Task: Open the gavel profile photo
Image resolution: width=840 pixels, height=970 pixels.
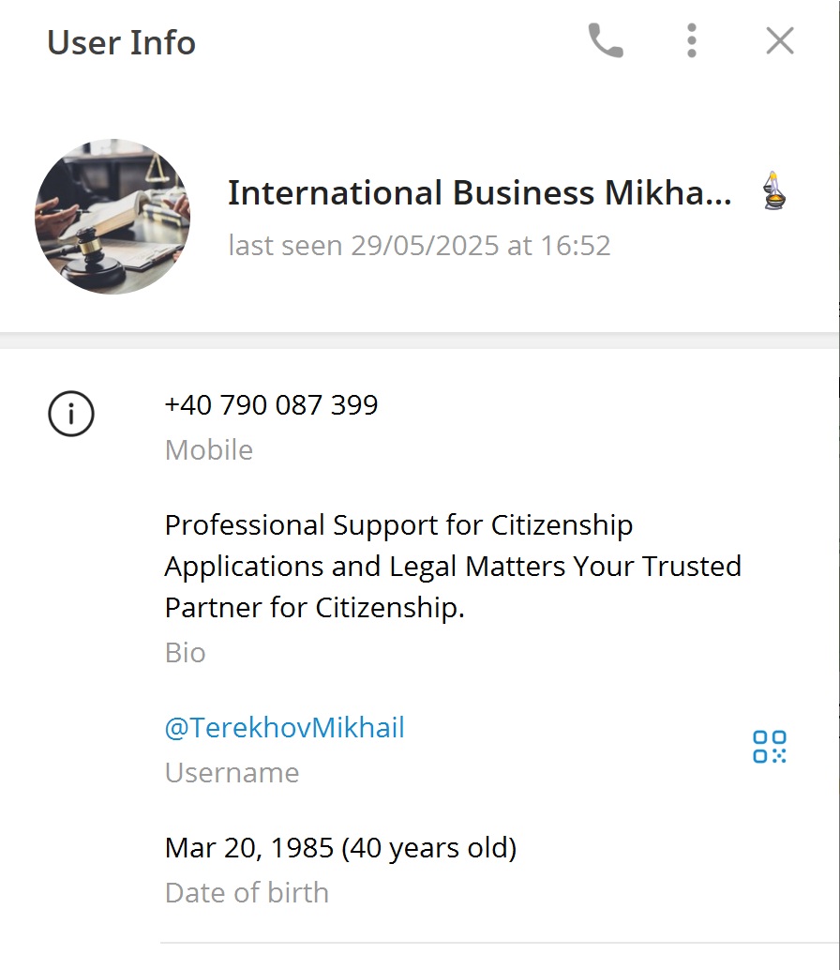Action: coord(112,217)
